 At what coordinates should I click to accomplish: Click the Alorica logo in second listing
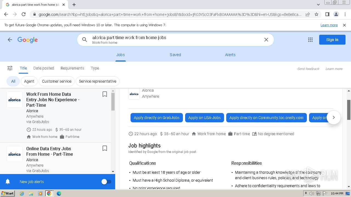pos(15,154)
